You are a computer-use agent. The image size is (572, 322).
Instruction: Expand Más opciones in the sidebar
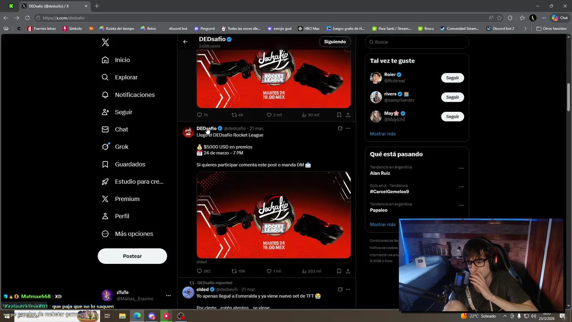coord(127,234)
